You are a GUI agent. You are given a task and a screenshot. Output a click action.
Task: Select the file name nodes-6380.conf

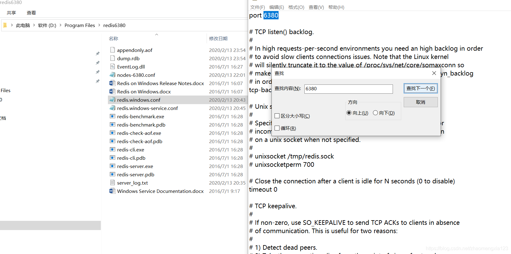(x=136, y=75)
